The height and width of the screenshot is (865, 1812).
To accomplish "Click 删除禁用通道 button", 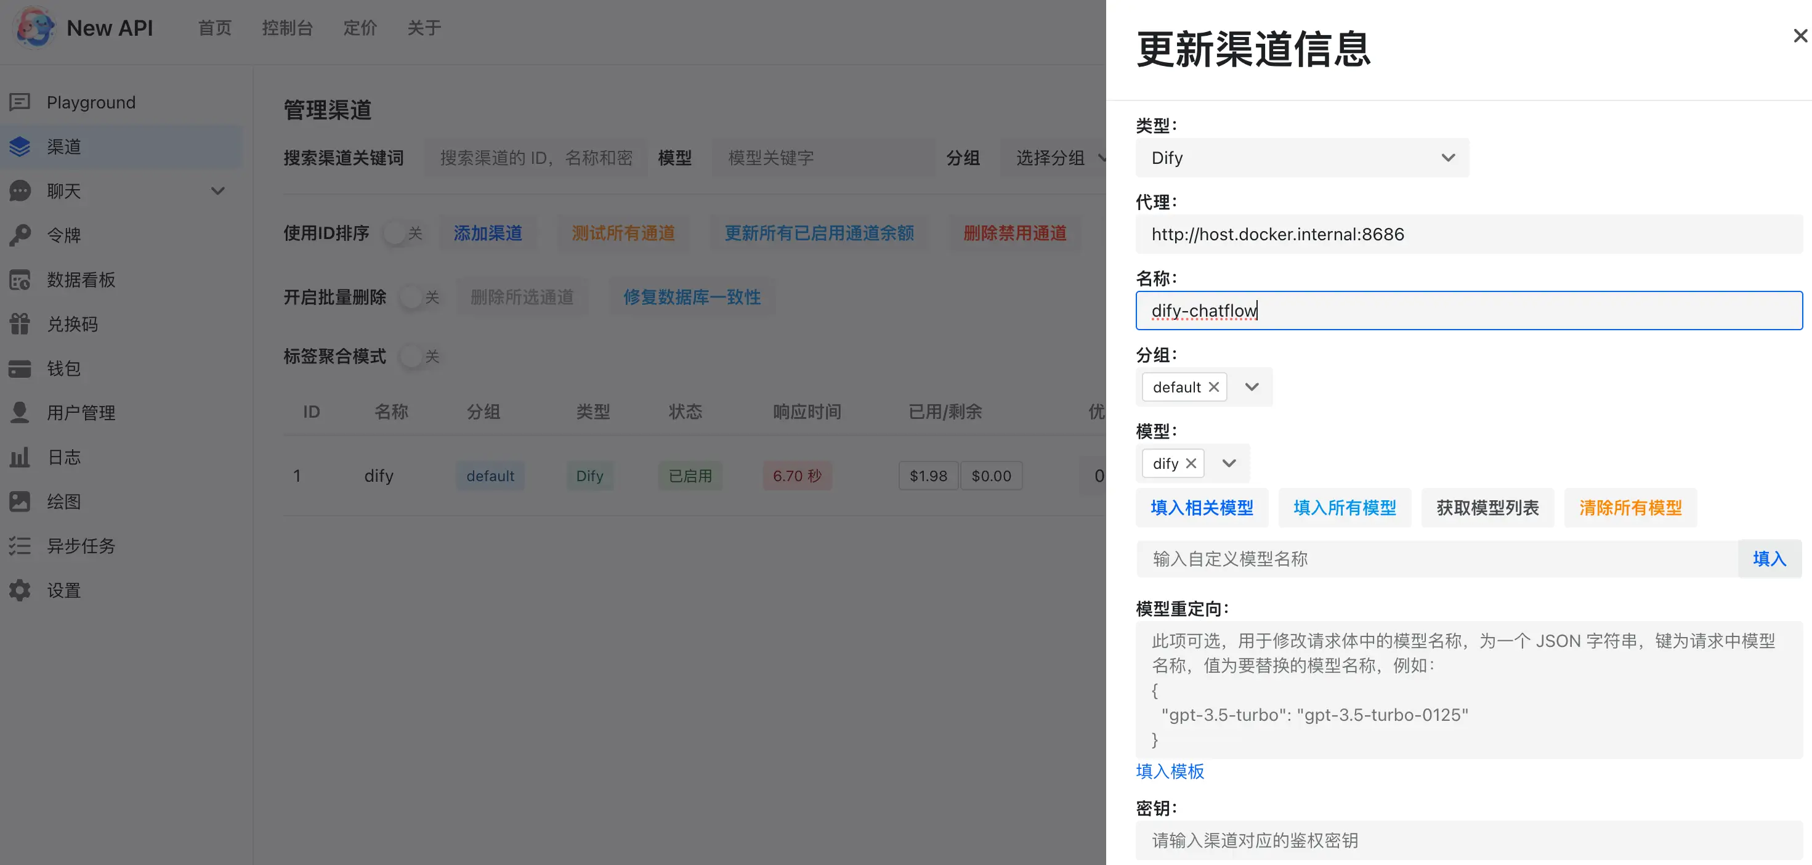I will tap(1015, 233).
